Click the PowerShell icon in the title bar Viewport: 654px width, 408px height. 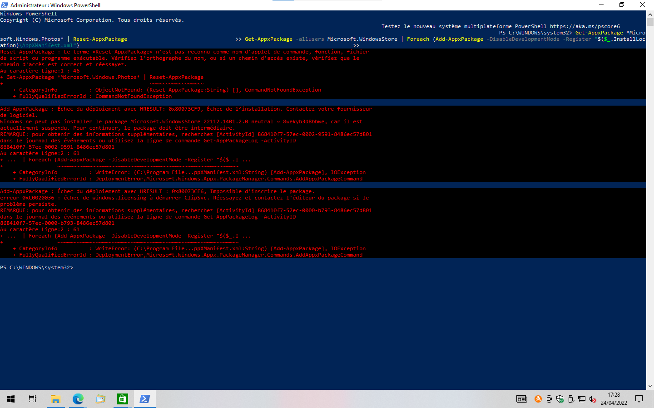(x=5, y=5)
